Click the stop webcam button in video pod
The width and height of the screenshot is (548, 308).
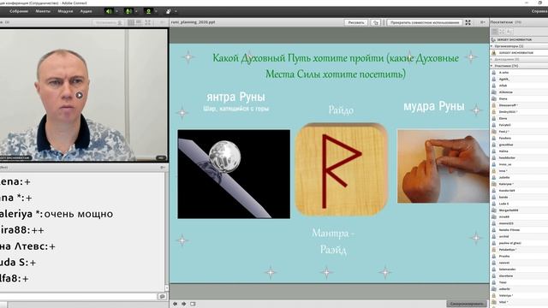108,22
